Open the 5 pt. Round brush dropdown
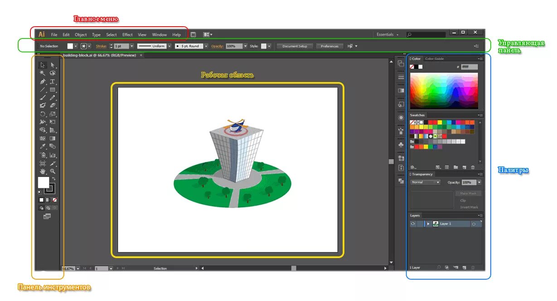This screenshot has height=301, width=557. tap(206, 46)
